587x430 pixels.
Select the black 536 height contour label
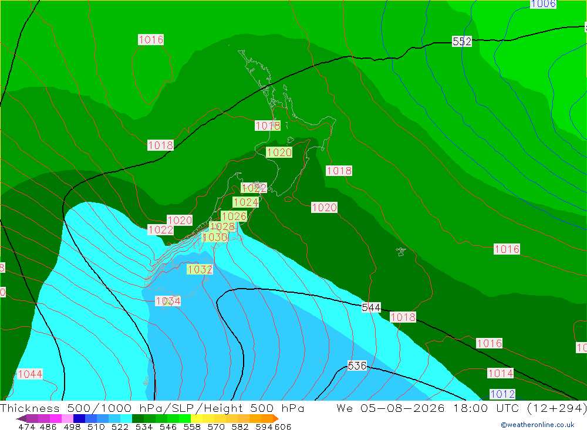357,365
